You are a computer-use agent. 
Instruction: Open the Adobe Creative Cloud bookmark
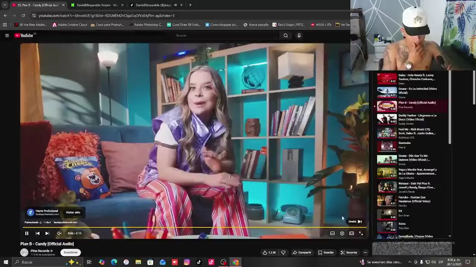tap(70, 25)
